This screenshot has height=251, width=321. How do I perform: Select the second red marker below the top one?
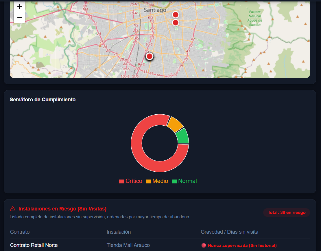point(176,23)
